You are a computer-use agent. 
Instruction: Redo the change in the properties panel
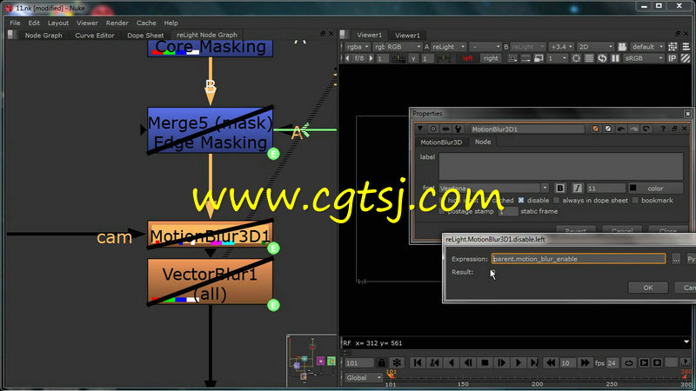coord(633,129)
